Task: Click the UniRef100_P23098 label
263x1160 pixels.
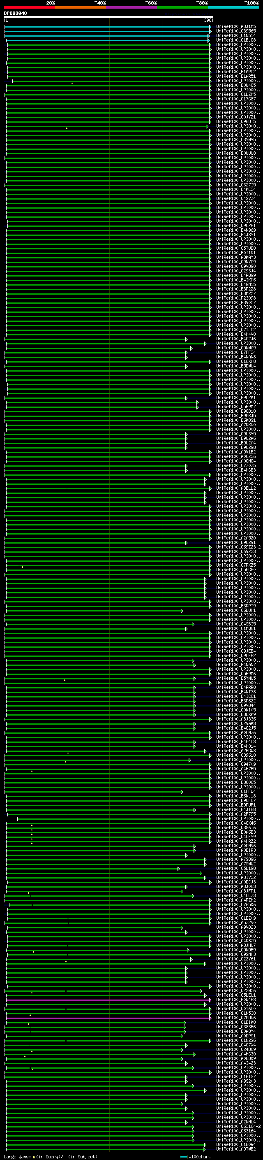Action: (236, 298)
